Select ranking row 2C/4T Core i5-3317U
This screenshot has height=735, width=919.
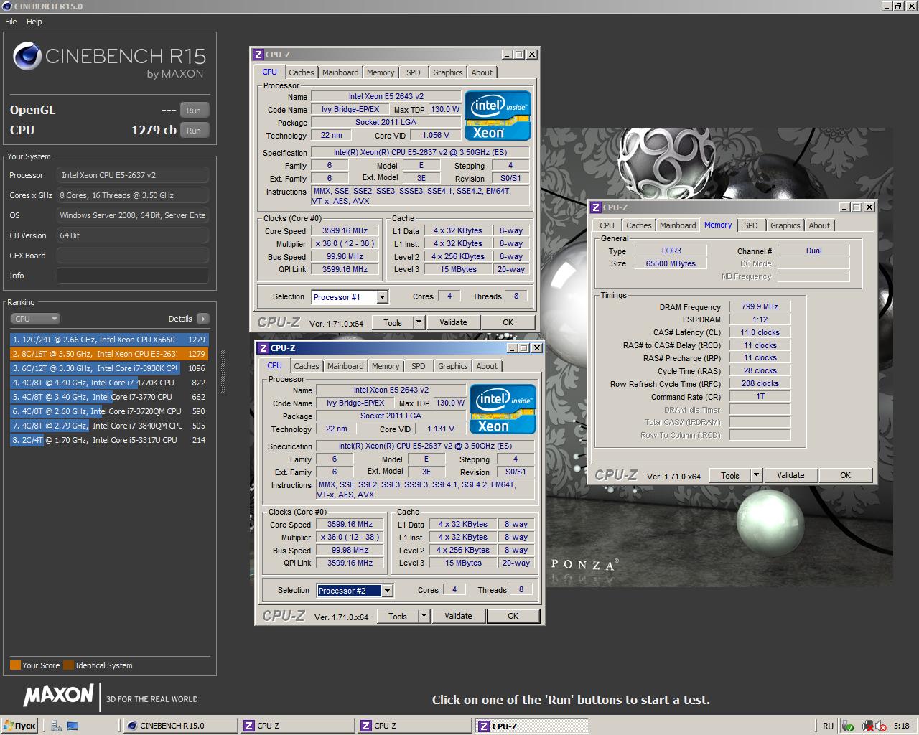pos(109,440)
